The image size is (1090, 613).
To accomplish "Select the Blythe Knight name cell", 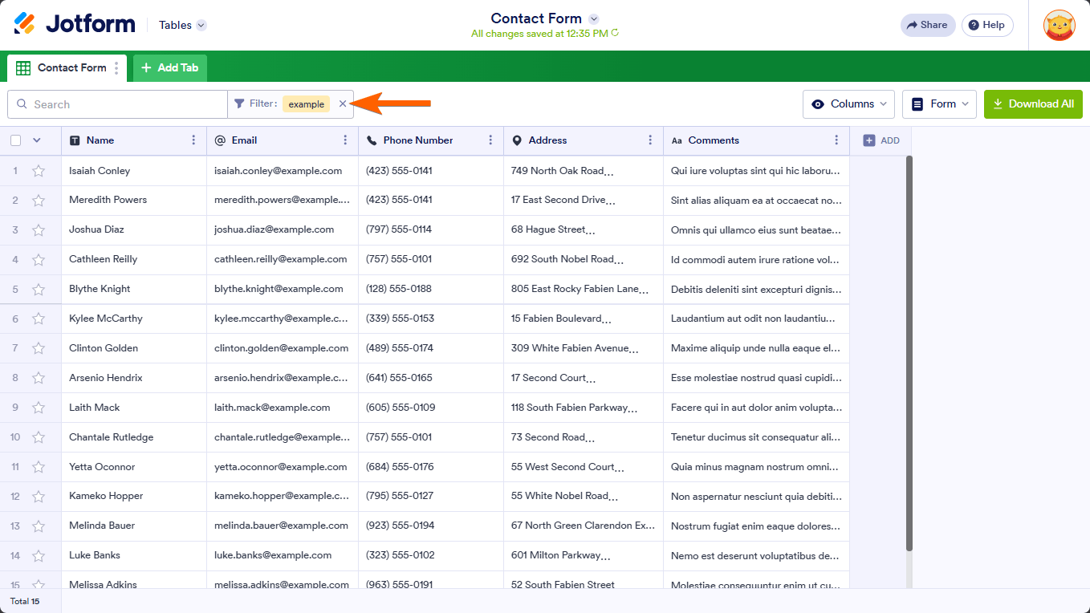I will (134, 290).
